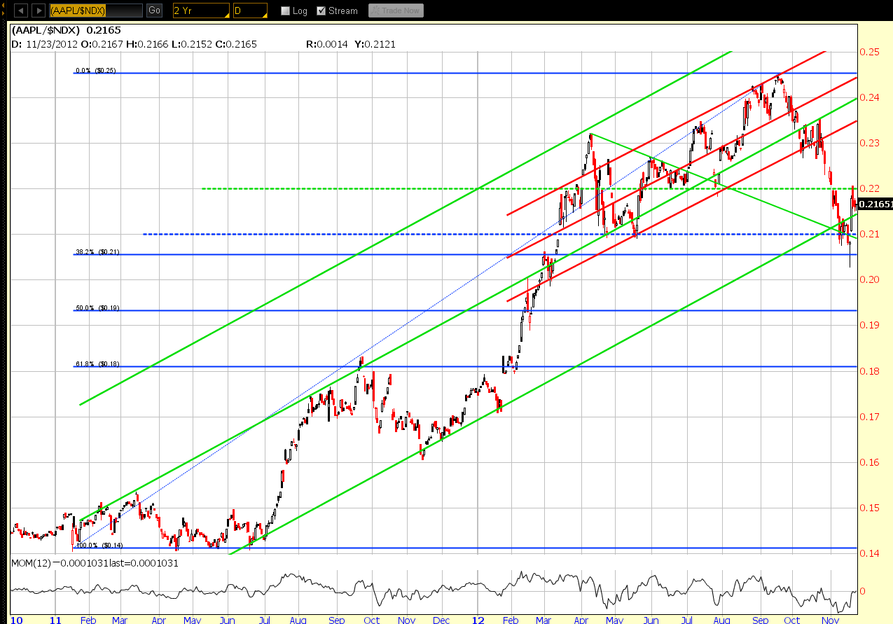Click the 12 year label on time axis
Viewport: 893px width, 624px height.
click(x=478, y=620)
